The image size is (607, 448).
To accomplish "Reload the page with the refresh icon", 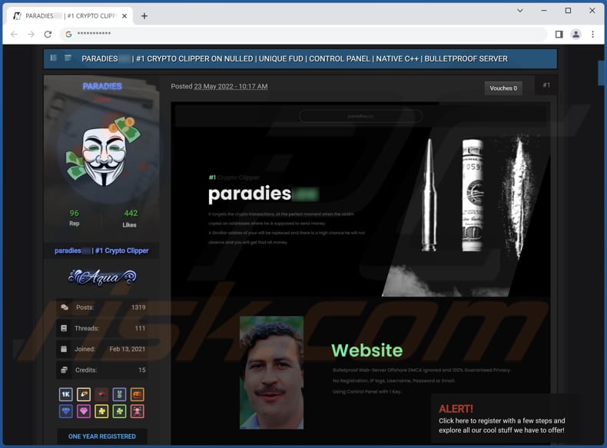I will [x=48, y=34].
